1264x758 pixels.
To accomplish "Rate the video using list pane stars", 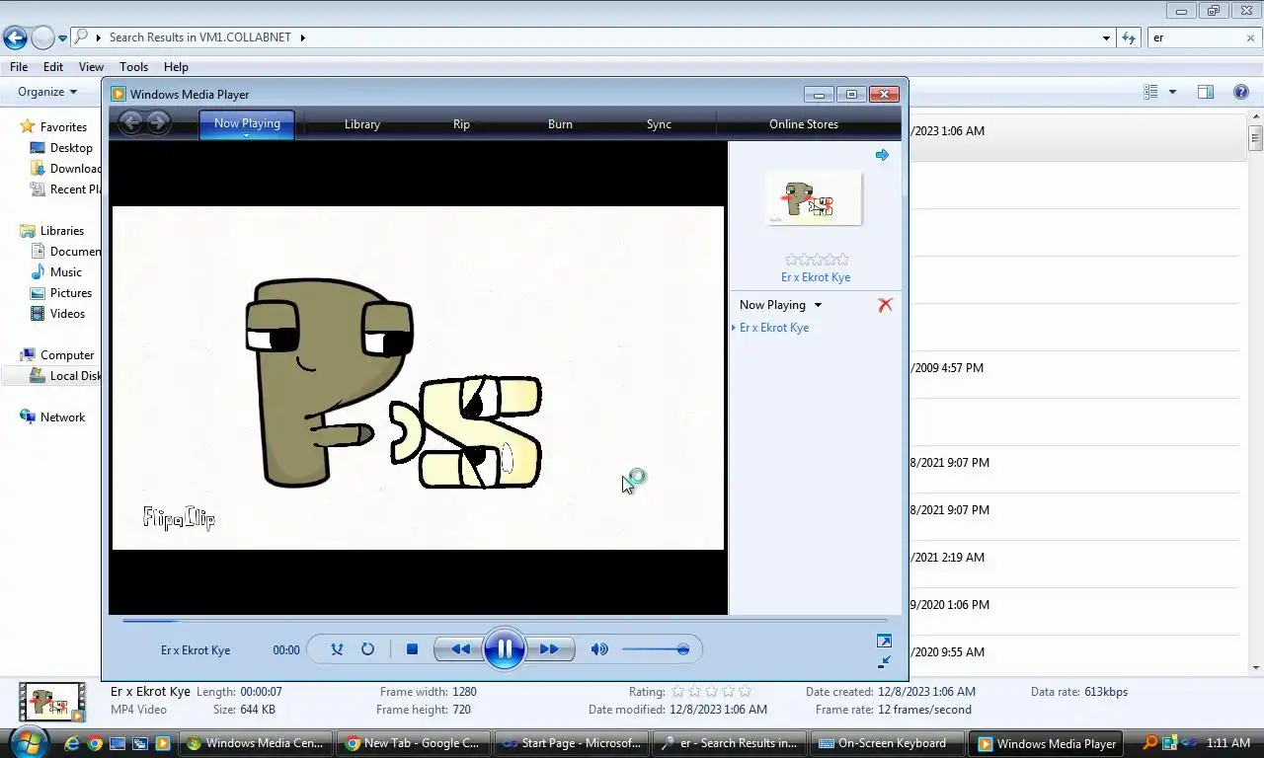I will pyautogui.click(x=816, y=260).
